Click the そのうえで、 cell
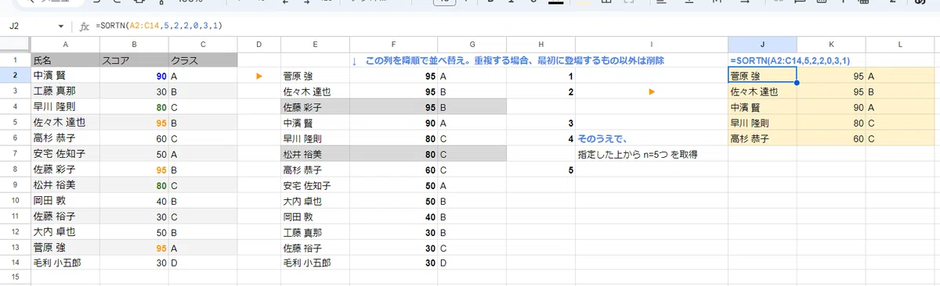This screenshot has height=286, width=940. [x=651, y=139]
